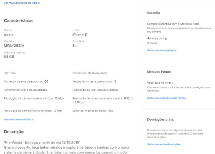Click the chevron beside 'Ver mais características'
Screen dimensions: 215x154
(x=33, y=120)
